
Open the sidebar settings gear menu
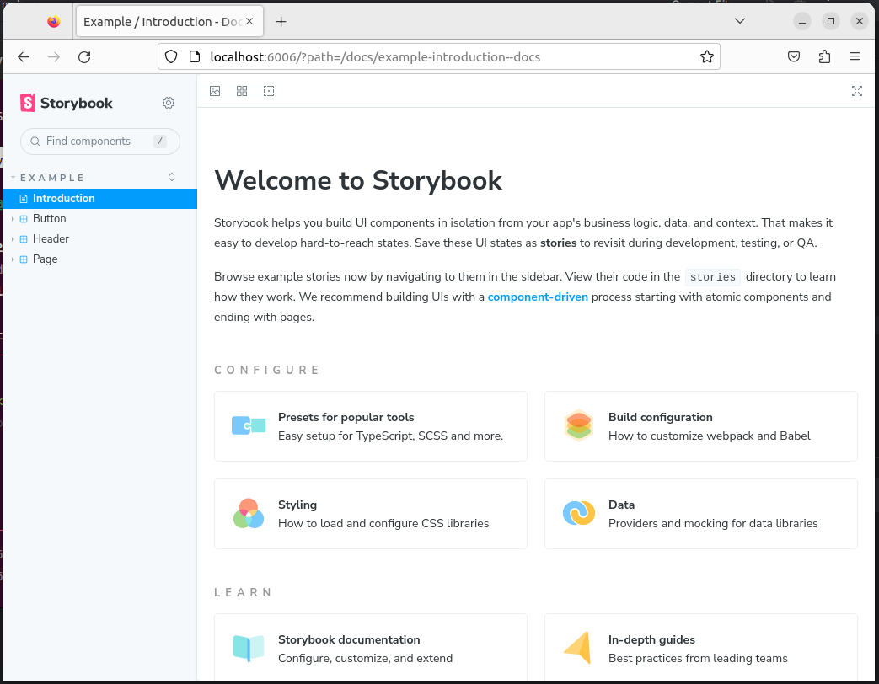(x=169, y=103)
